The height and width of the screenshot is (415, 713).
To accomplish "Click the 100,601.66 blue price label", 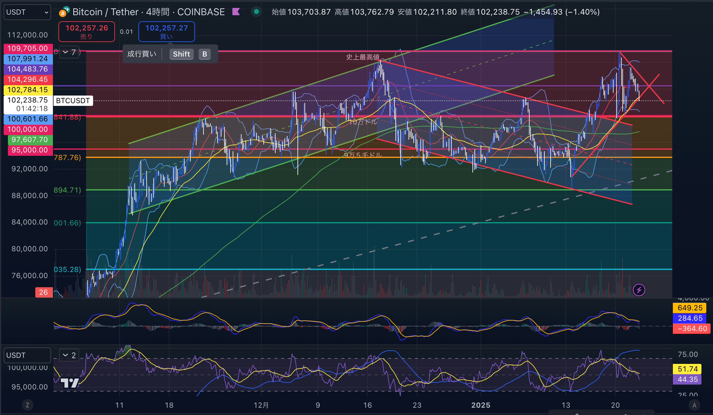I will point(28,119).
